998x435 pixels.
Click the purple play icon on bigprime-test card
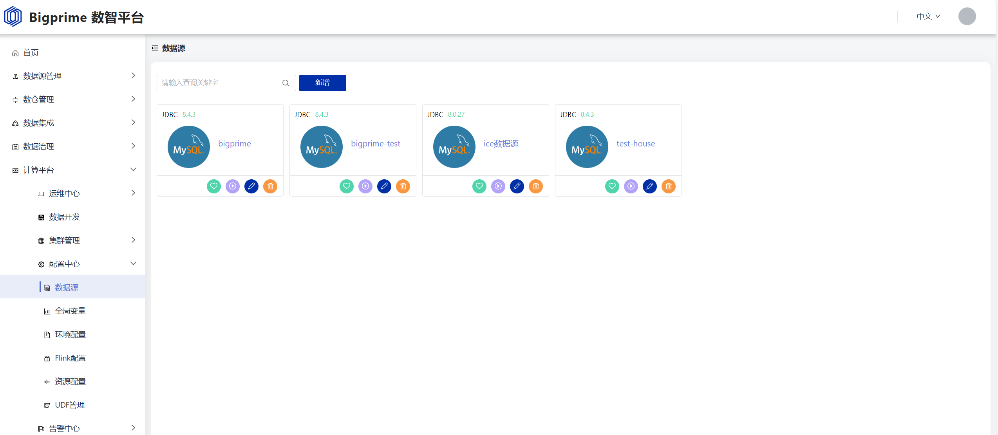pos(365,186)
